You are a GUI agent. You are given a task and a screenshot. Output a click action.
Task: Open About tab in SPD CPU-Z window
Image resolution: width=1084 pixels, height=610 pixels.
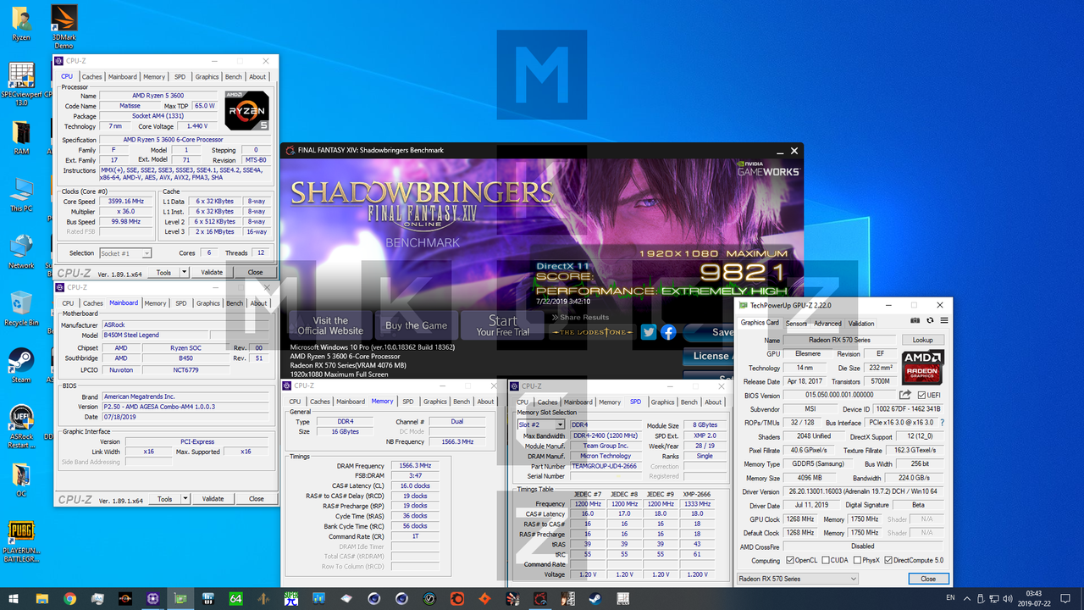coord(713,402)
